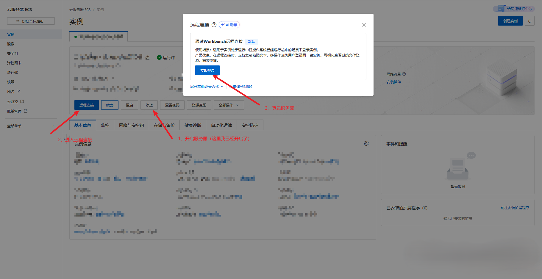The image size is (542, 279).
Task: Switch to the 存储与备份 tab
Action: click(164, 125)
